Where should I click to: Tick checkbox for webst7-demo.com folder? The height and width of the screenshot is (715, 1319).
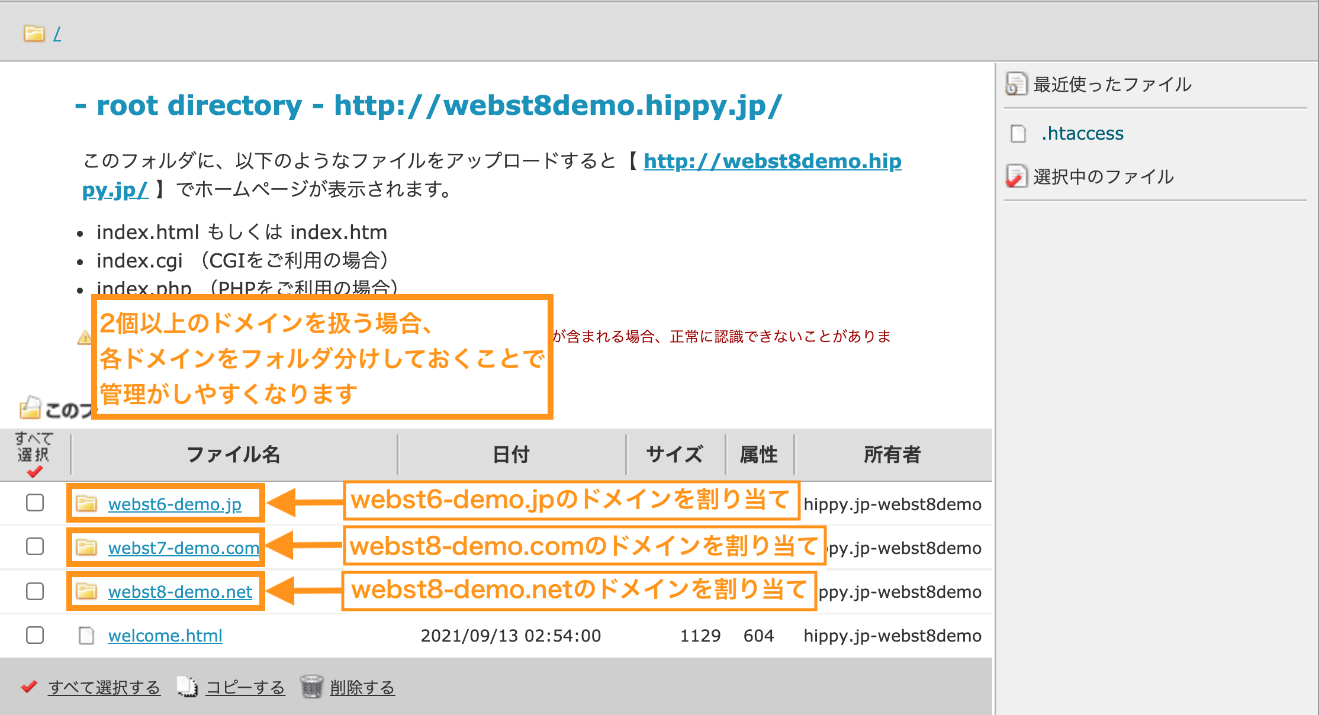tap(35, 546)
